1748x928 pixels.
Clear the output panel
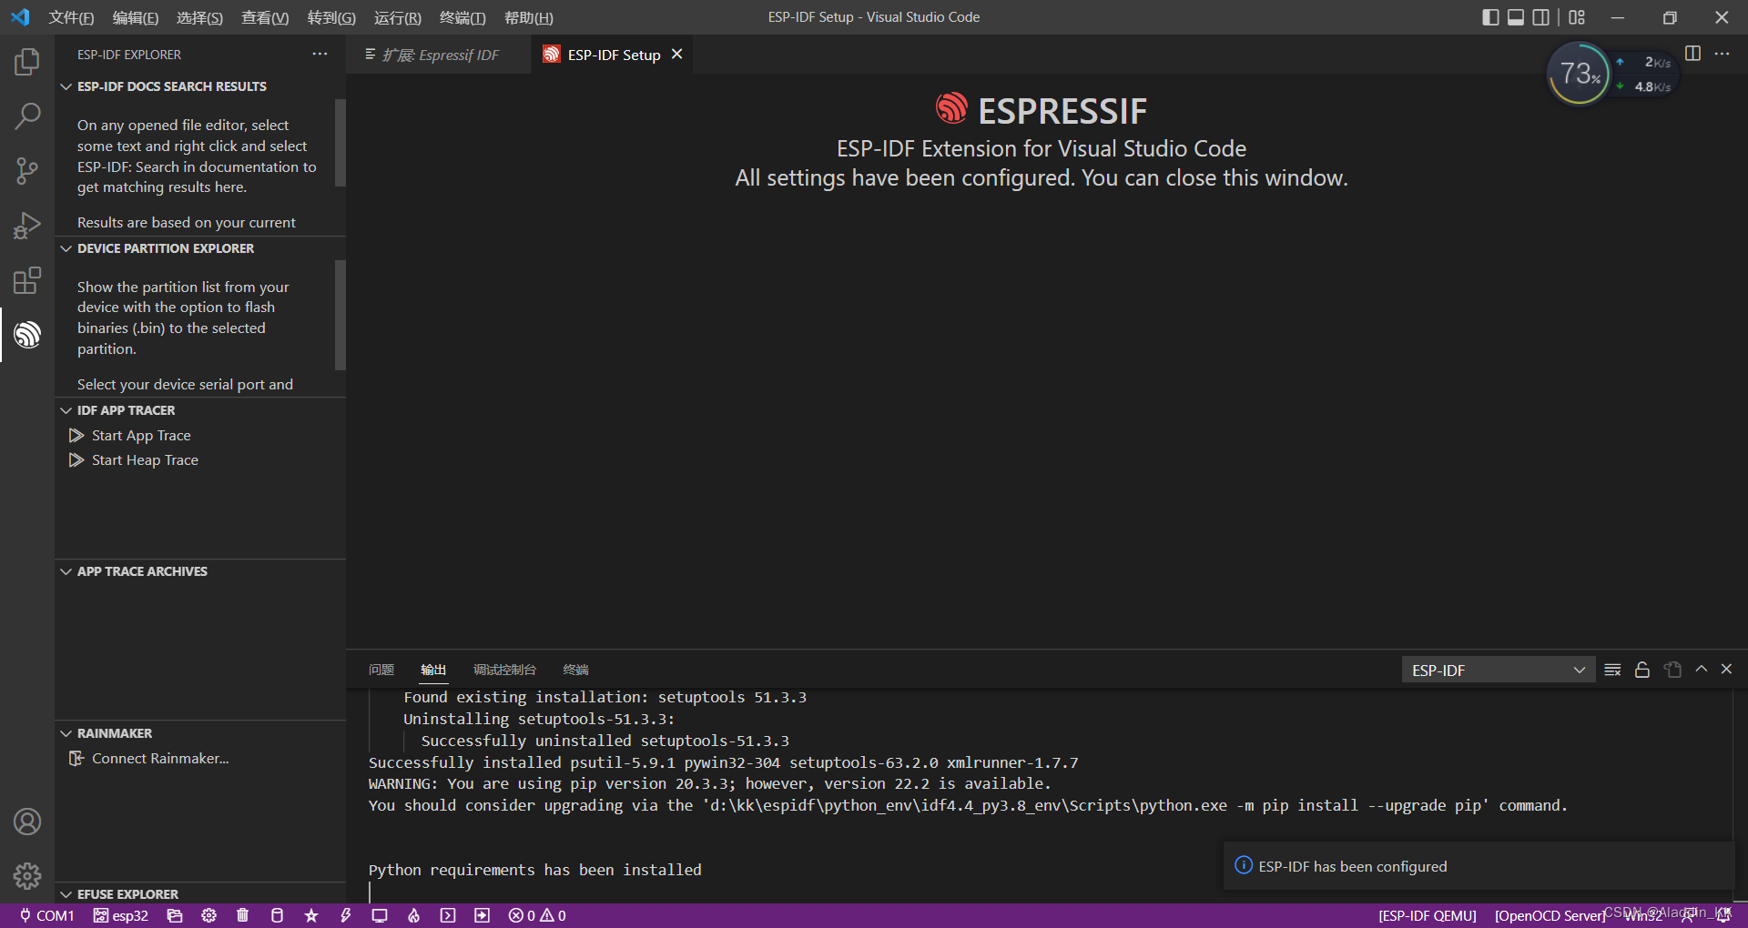point(1612,670)
